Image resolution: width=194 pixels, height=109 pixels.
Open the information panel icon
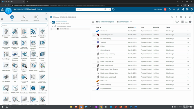(190, 22)
